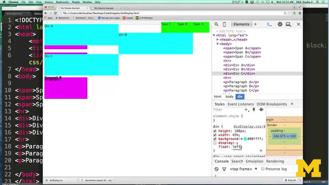The image size is (329, 185).
Task: Switch to the Event Listeners tab
Action: pos(241,104)
